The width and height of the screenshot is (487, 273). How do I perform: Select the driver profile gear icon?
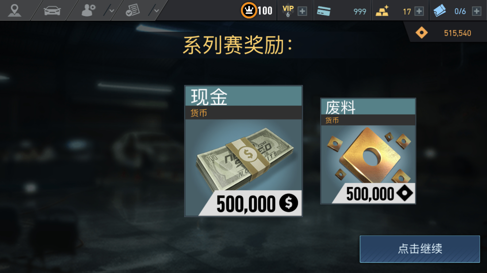click(x=88, y=11)
